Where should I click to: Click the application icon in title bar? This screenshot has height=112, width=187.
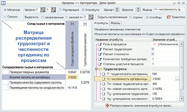coord(3,3)
